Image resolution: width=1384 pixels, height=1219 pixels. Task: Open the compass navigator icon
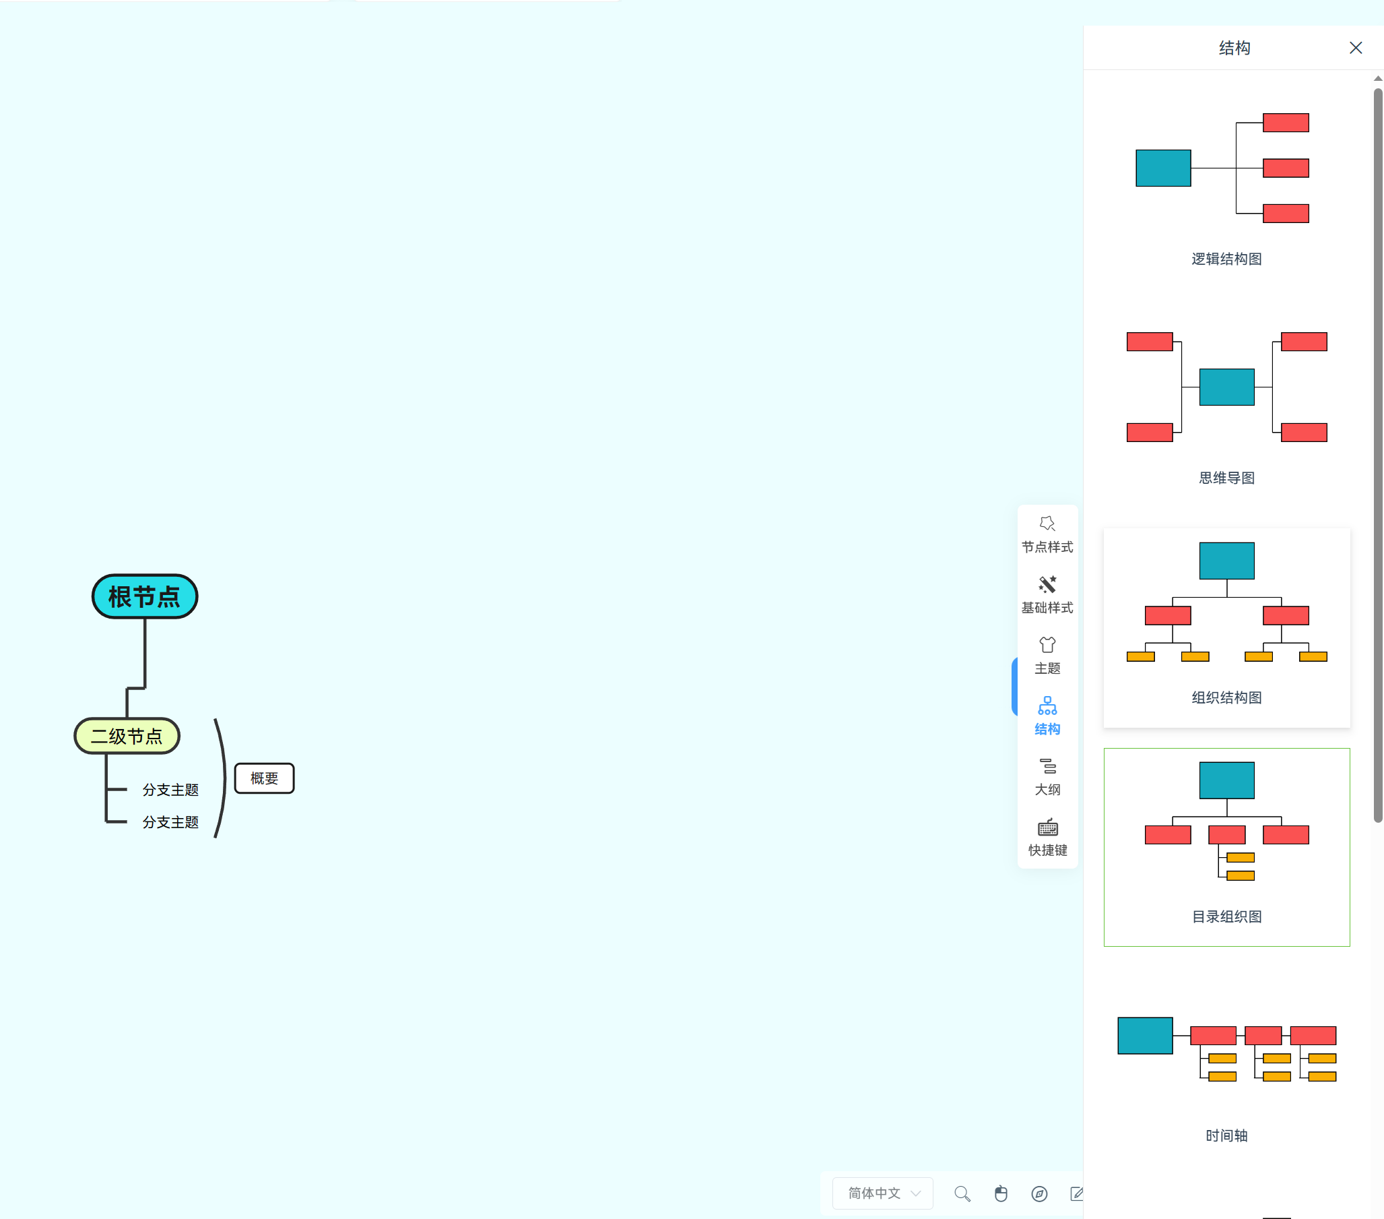pyautogui.click(x=1039, y=1193)
